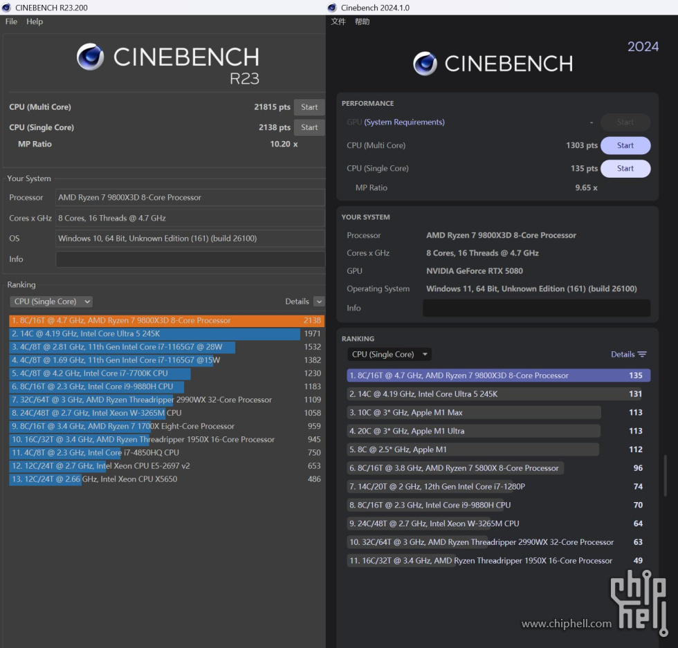Select 2024 rank 11 Threadripper 1950X row
This screenshot has width=678, height=648.
pyautogui.click(x=498, y=561)
